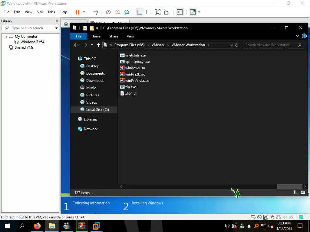The height and width of the screenshot is (232, 310).
Task: Go up one folder level
Action: click(x=98, y=45)
